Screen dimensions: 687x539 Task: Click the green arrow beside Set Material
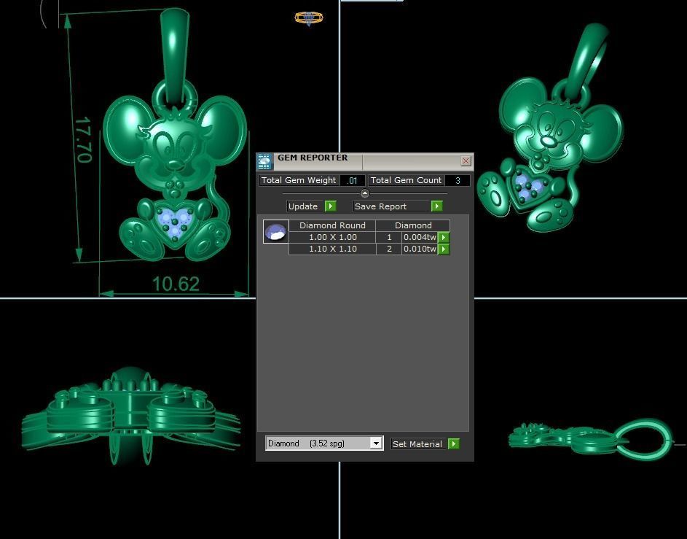[453, 443]
